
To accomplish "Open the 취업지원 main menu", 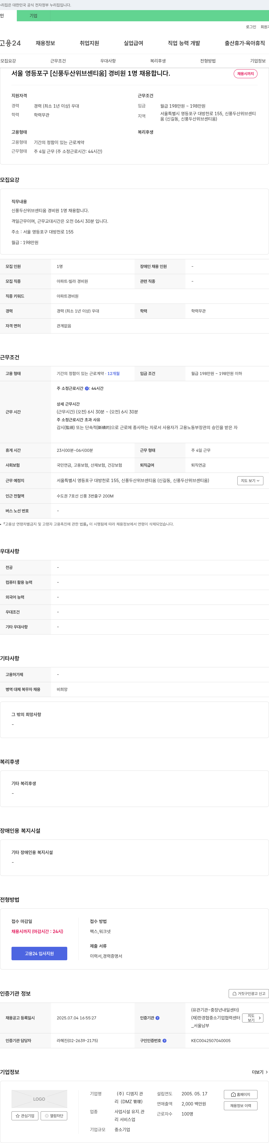I will [x=89, y=43].
